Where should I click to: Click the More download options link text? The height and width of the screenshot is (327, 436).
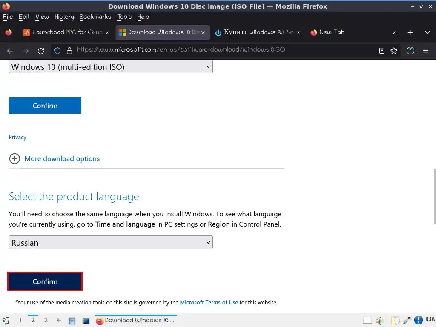click(x=62, y=158)
